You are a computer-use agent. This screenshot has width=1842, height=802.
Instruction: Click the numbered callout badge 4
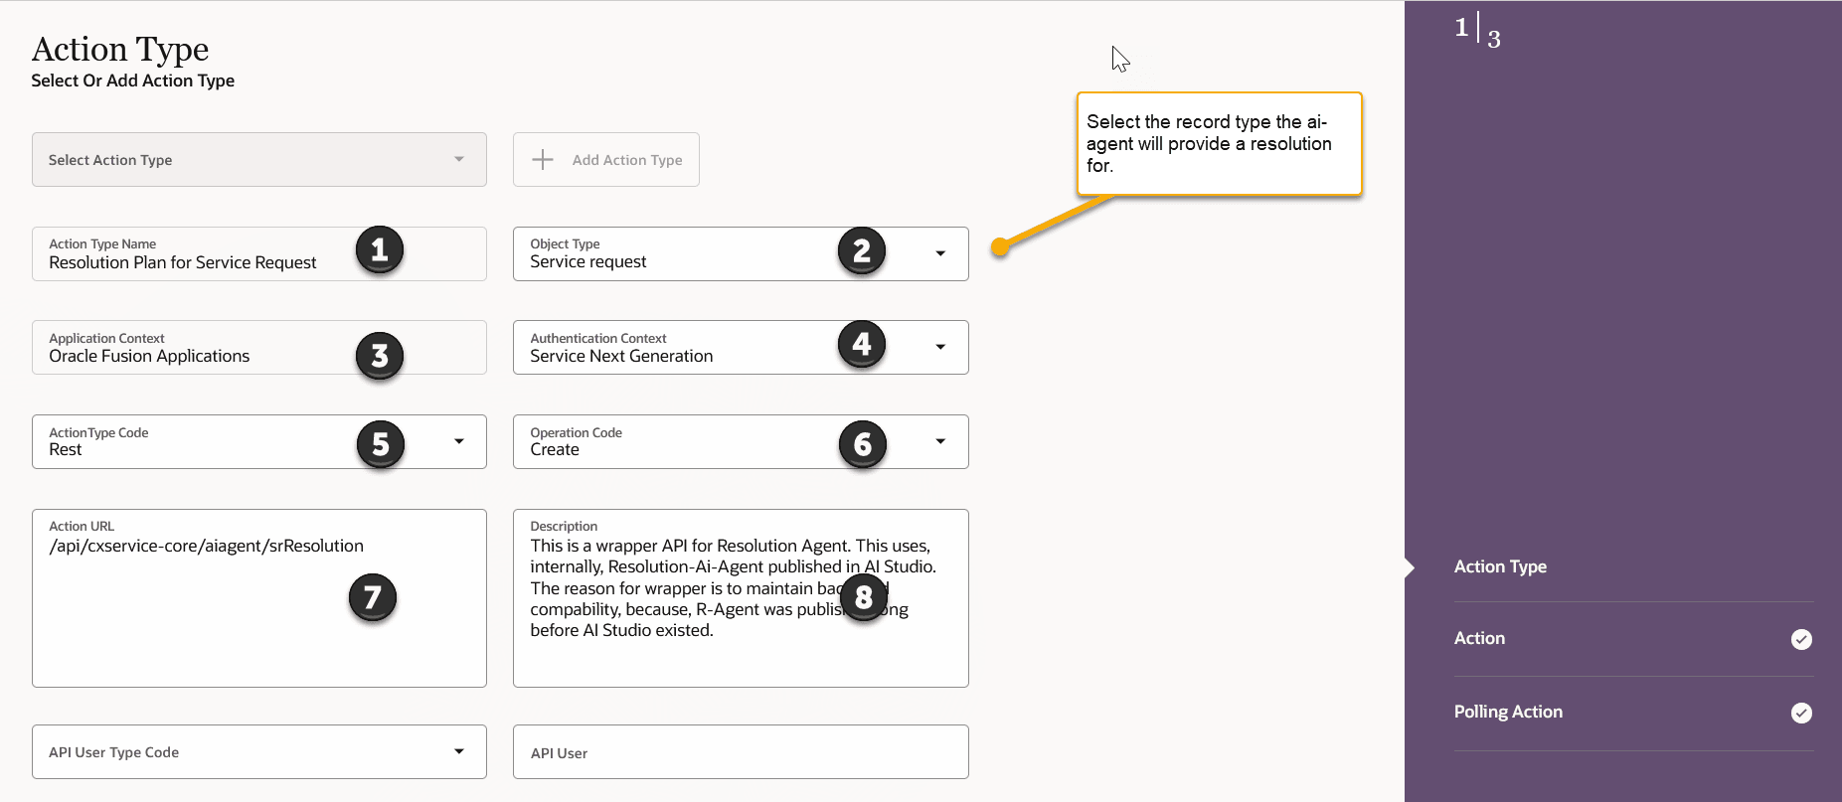862,344
